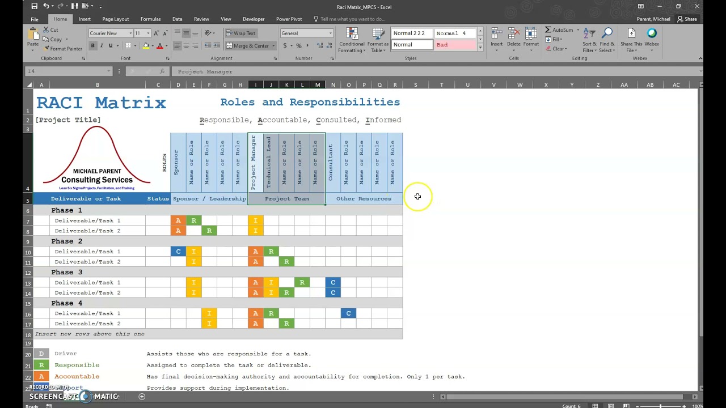Viewport: 726px width, 408px height.
Task: Open Sort & Filter
Action: [589, 40]
